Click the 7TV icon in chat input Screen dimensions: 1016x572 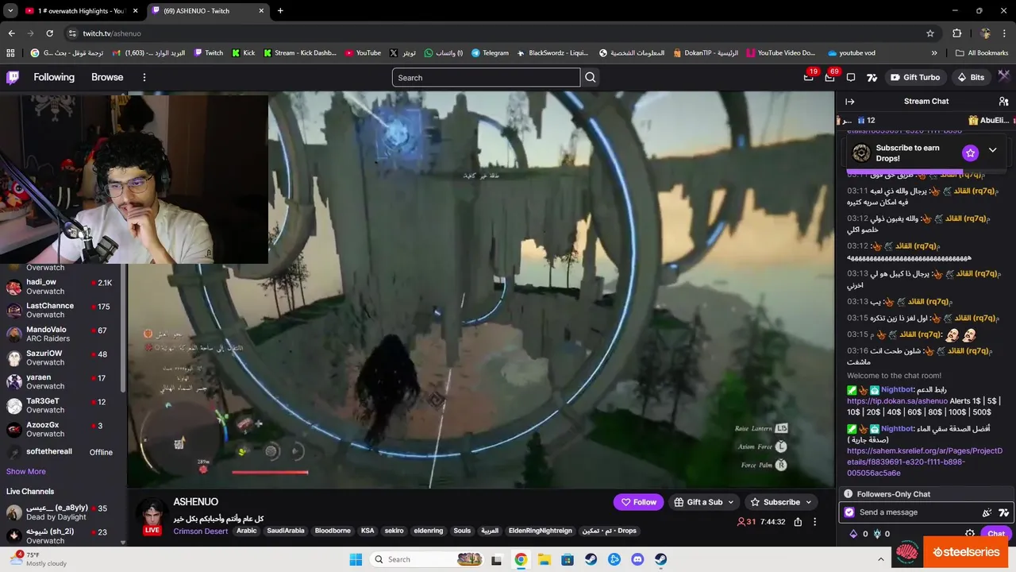click(1003, 512)
